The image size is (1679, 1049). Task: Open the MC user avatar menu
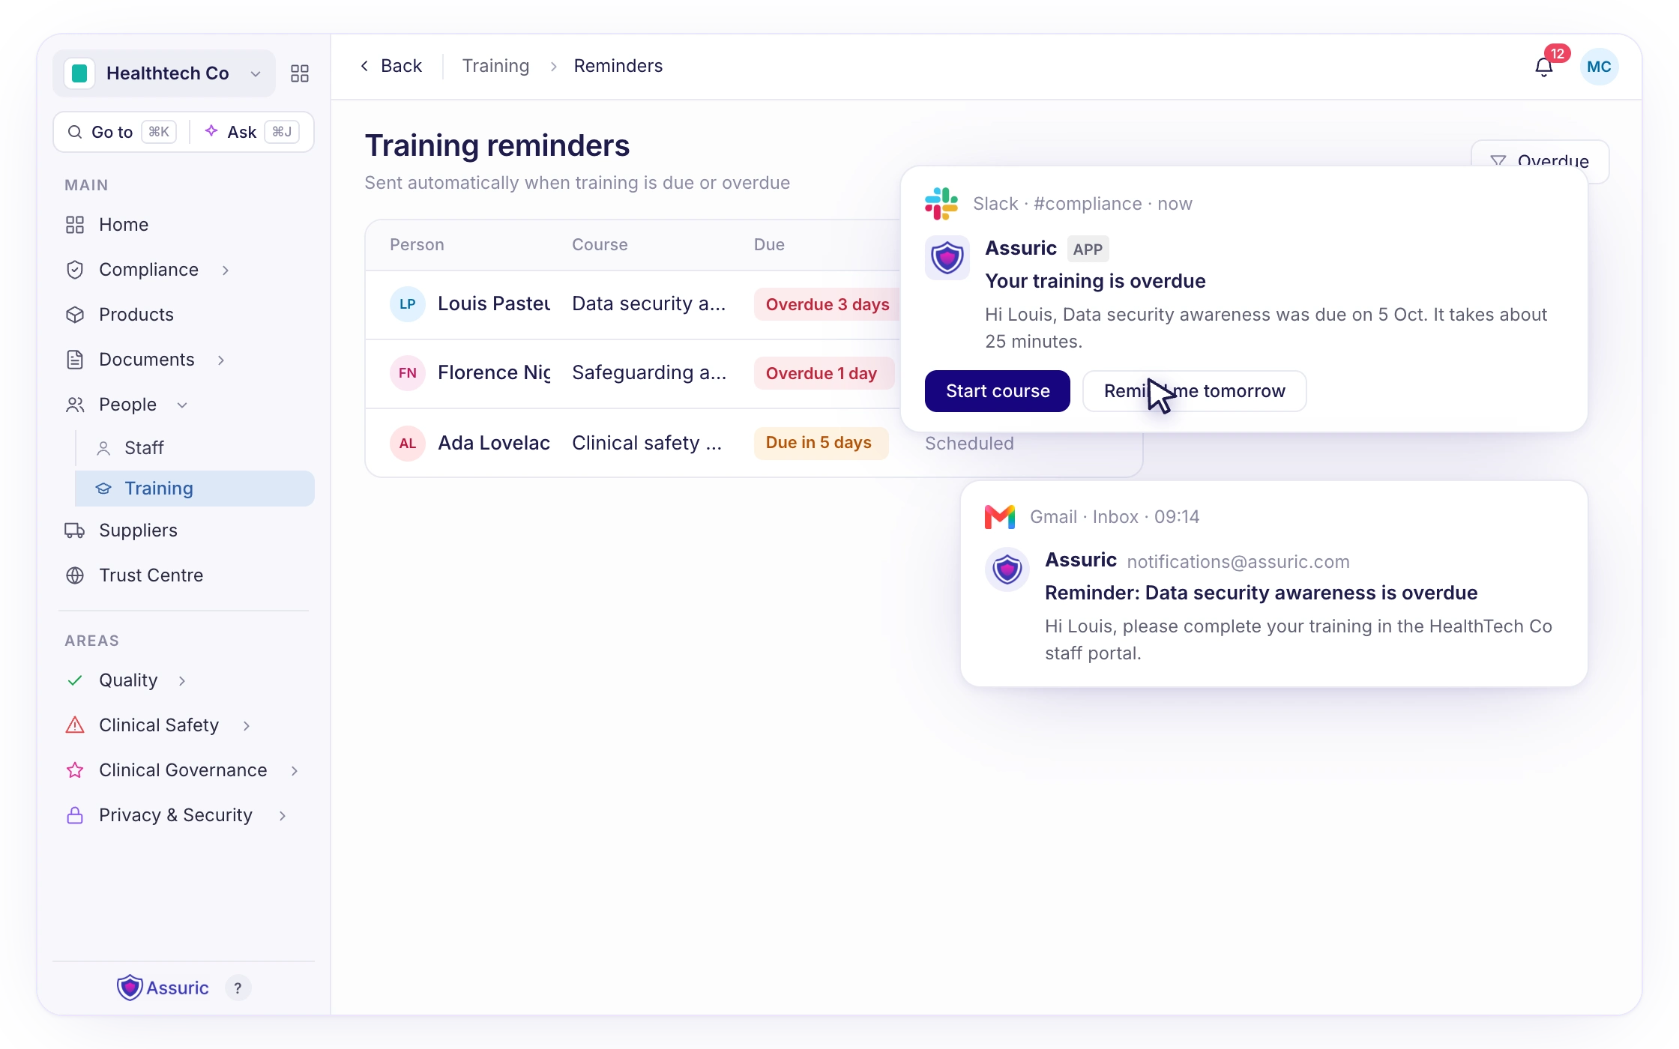pos(1599,67)
